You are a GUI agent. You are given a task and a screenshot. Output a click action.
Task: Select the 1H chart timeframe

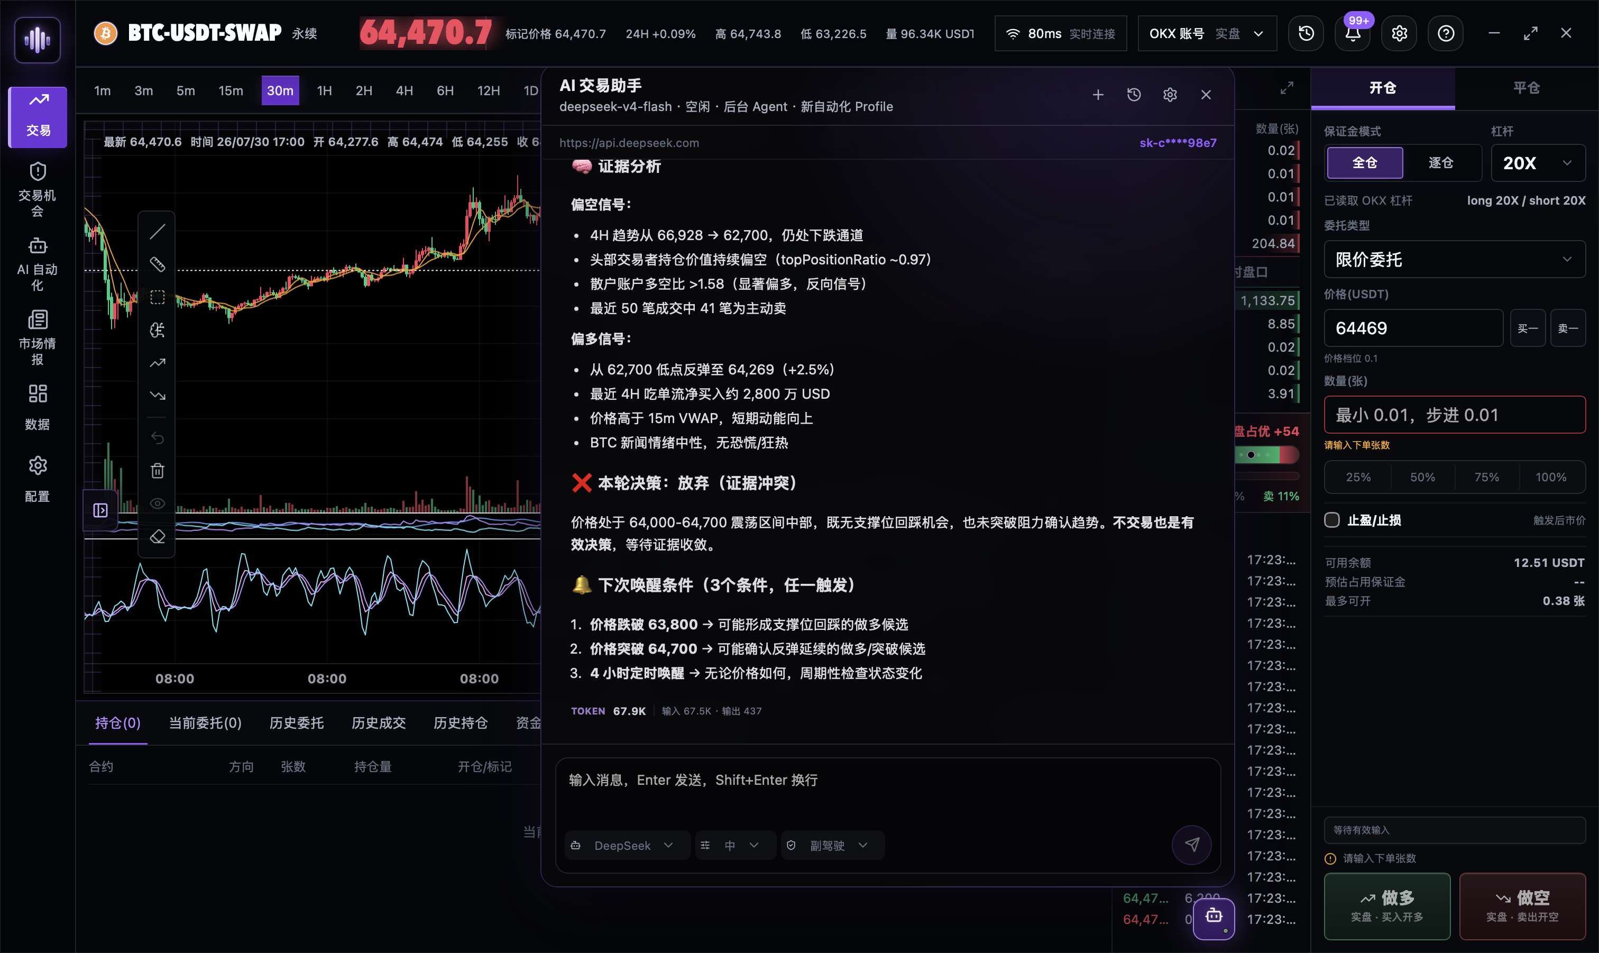[x=324, y=90]
